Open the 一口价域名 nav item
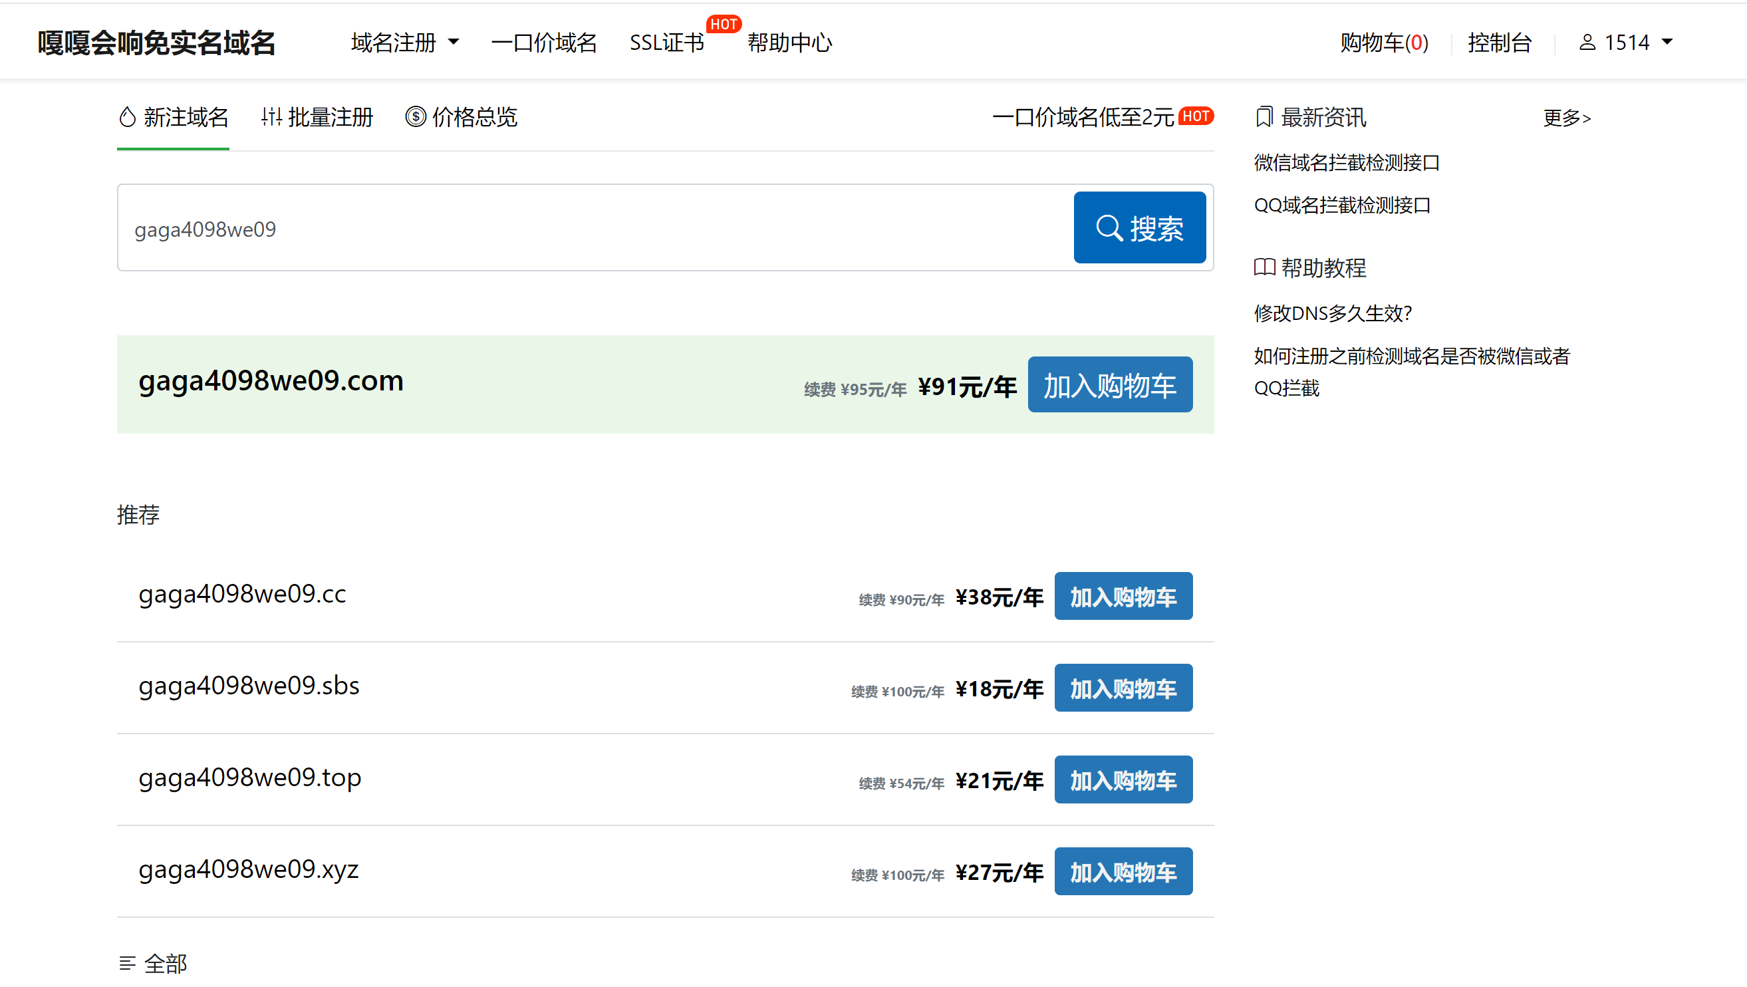The image size is (1747, 987). [x=544, y=43]
